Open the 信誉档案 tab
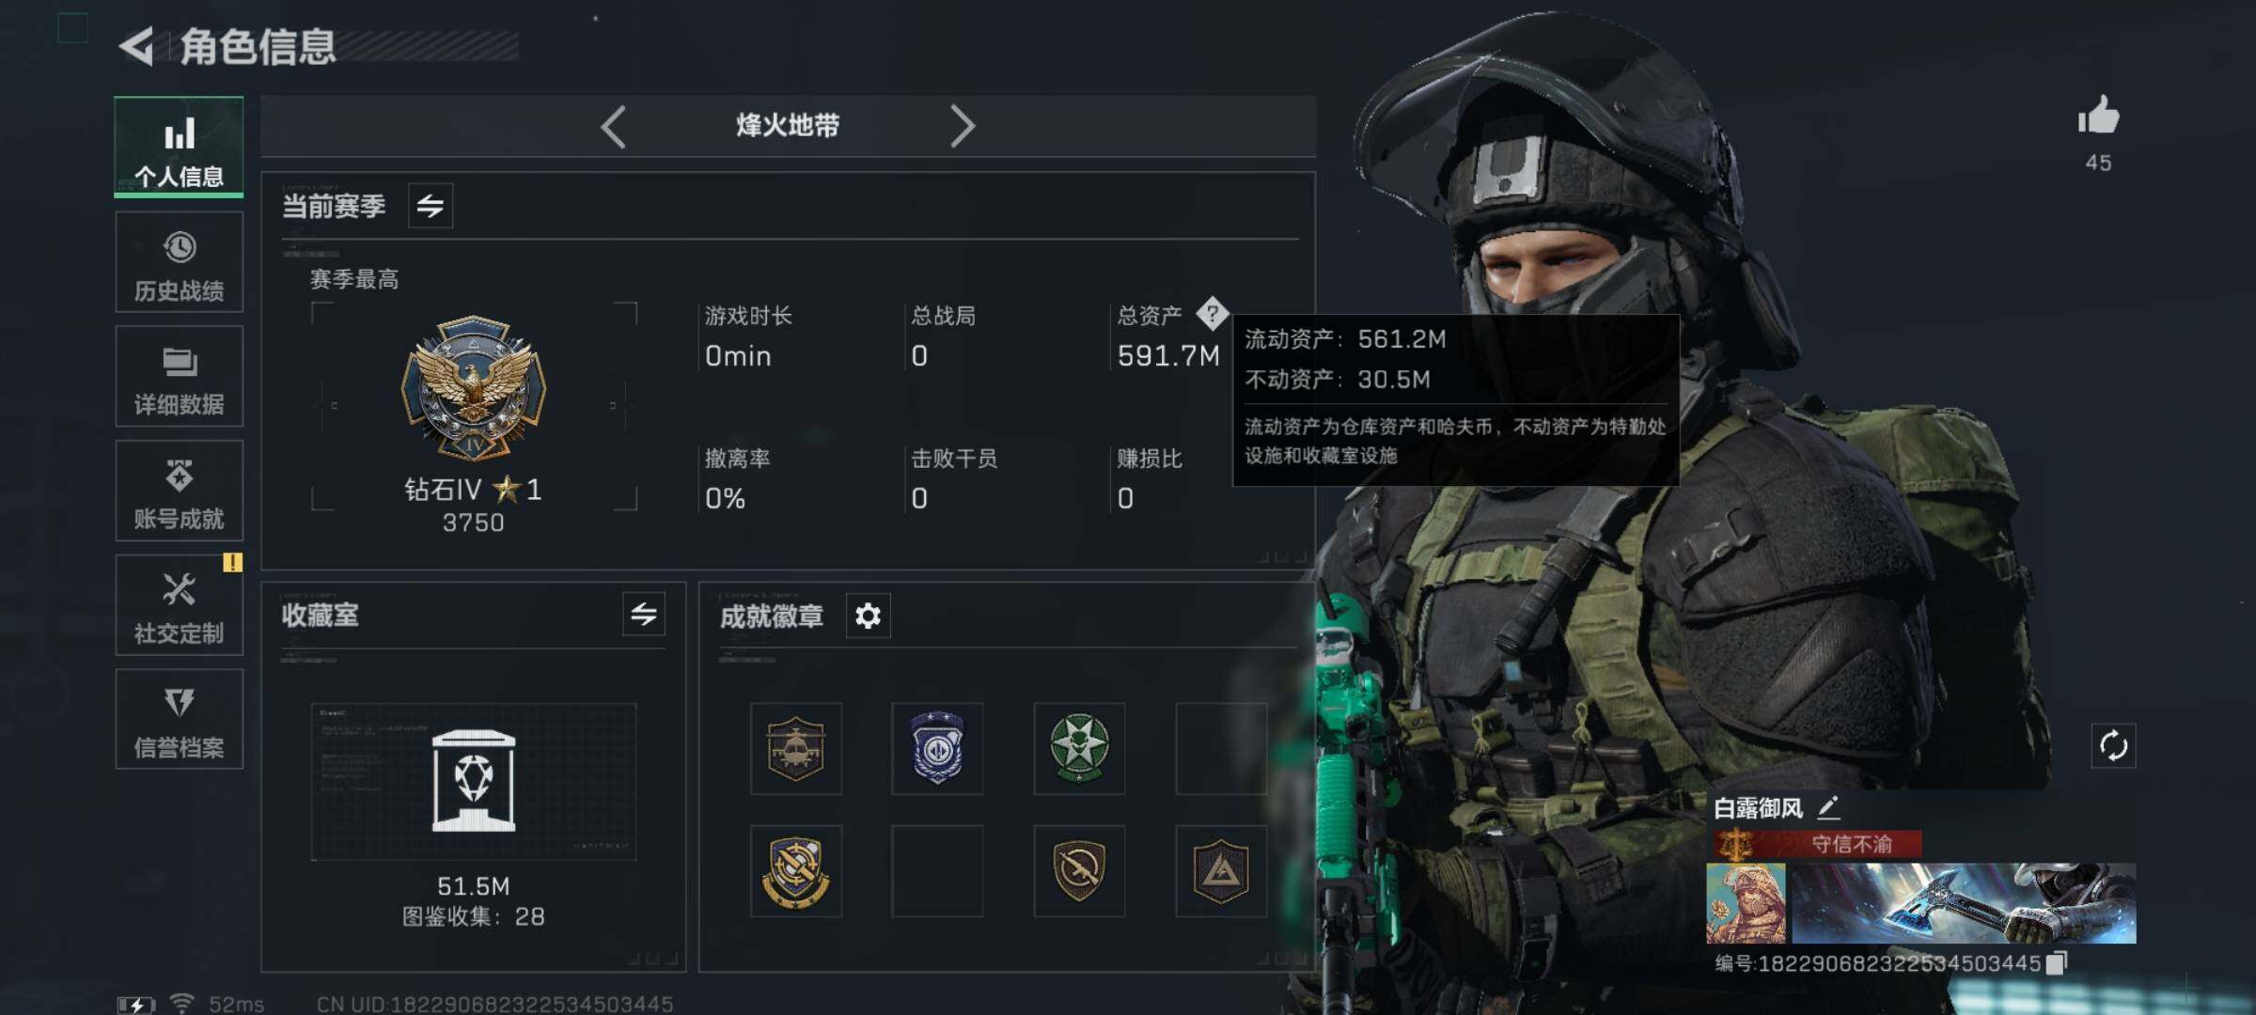This screenshot has width=2256, height=1015. (180, 720)
